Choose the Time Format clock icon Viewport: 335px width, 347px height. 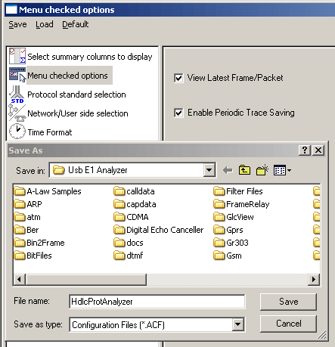click(17, 132)
